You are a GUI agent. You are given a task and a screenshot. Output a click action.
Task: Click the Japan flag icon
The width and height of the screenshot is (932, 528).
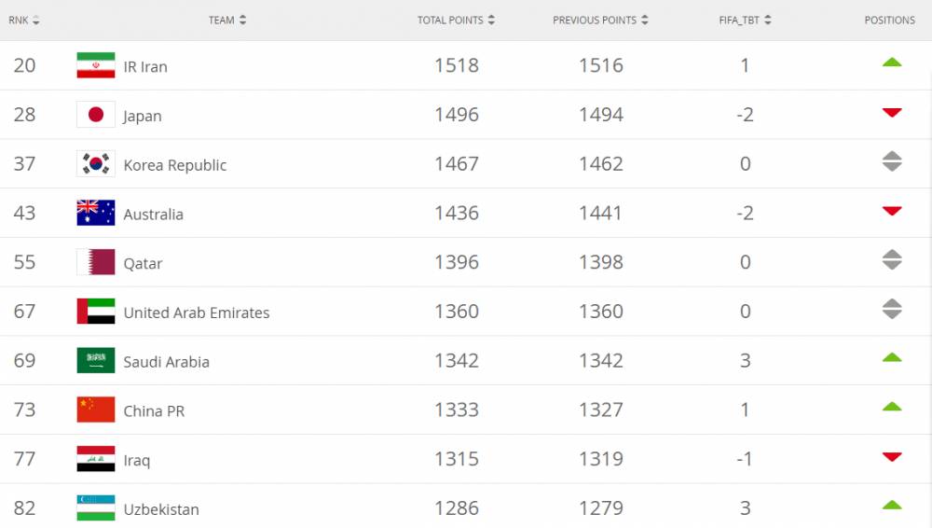click(x=96, y=115)
